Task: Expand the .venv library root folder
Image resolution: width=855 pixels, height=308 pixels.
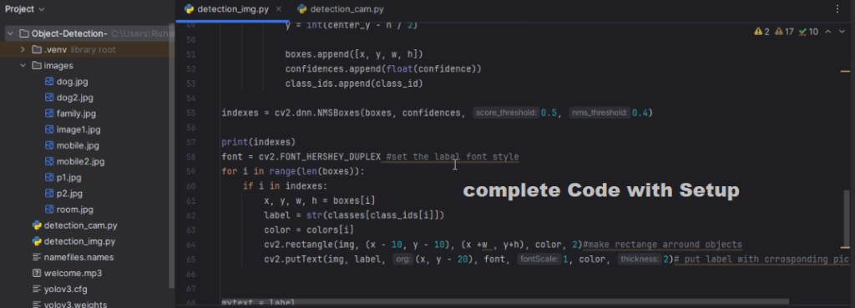Action: click(x=23, y=49)
